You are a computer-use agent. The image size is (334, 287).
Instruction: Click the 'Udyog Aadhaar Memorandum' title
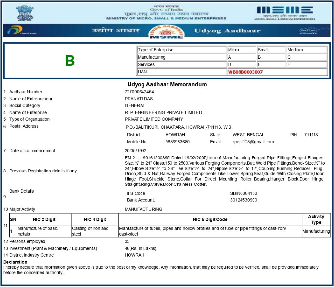point(167,84)
